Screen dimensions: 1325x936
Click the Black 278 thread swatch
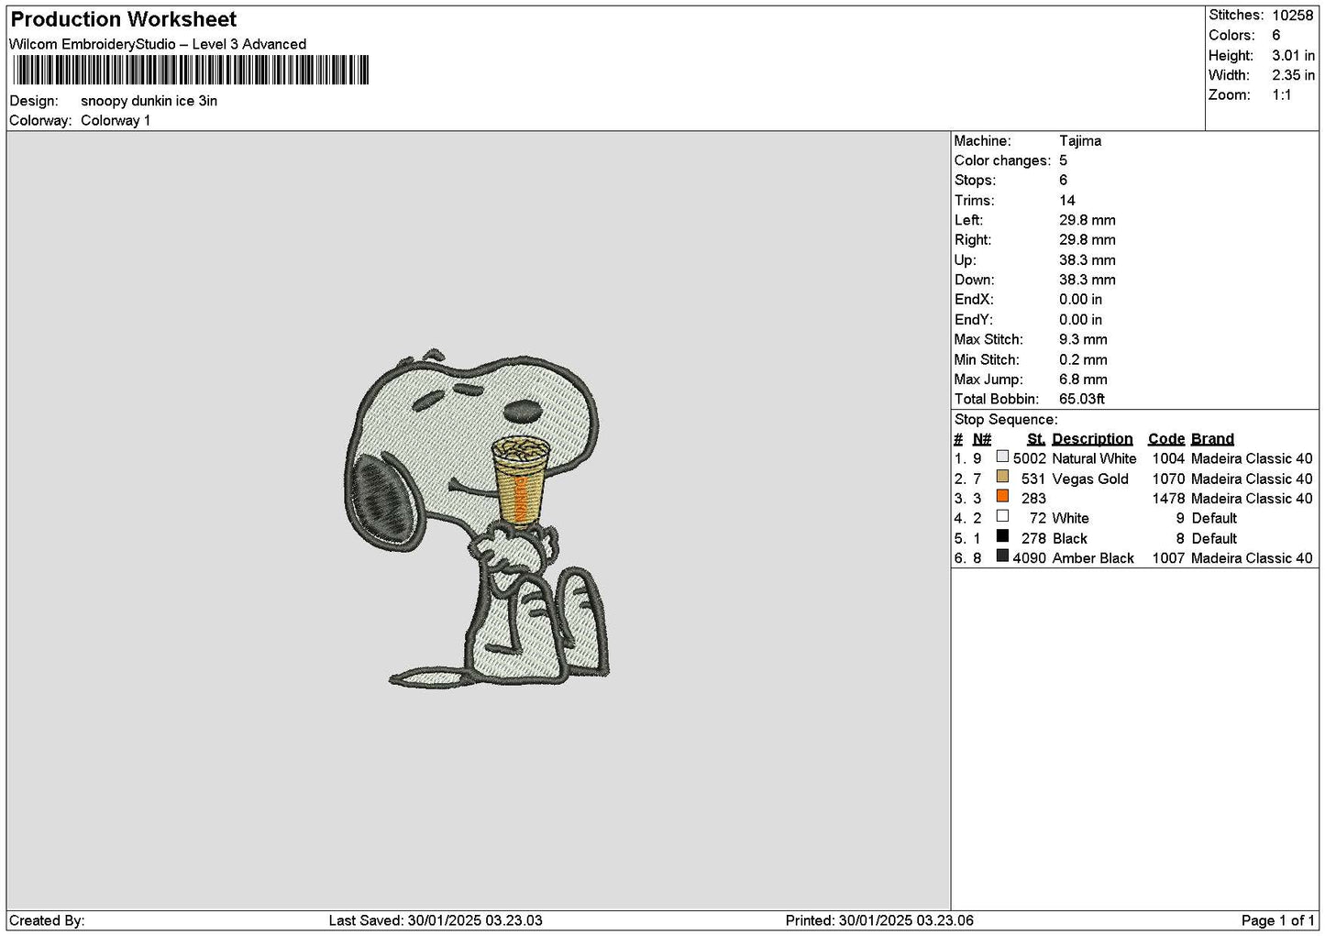click(1002, 536)
